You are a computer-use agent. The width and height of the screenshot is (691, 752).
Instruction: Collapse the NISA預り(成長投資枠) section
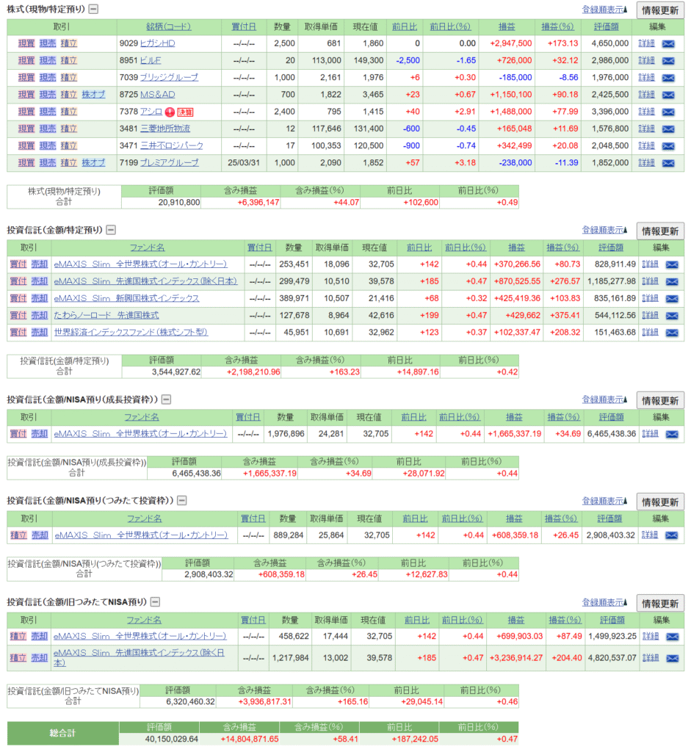166,399
